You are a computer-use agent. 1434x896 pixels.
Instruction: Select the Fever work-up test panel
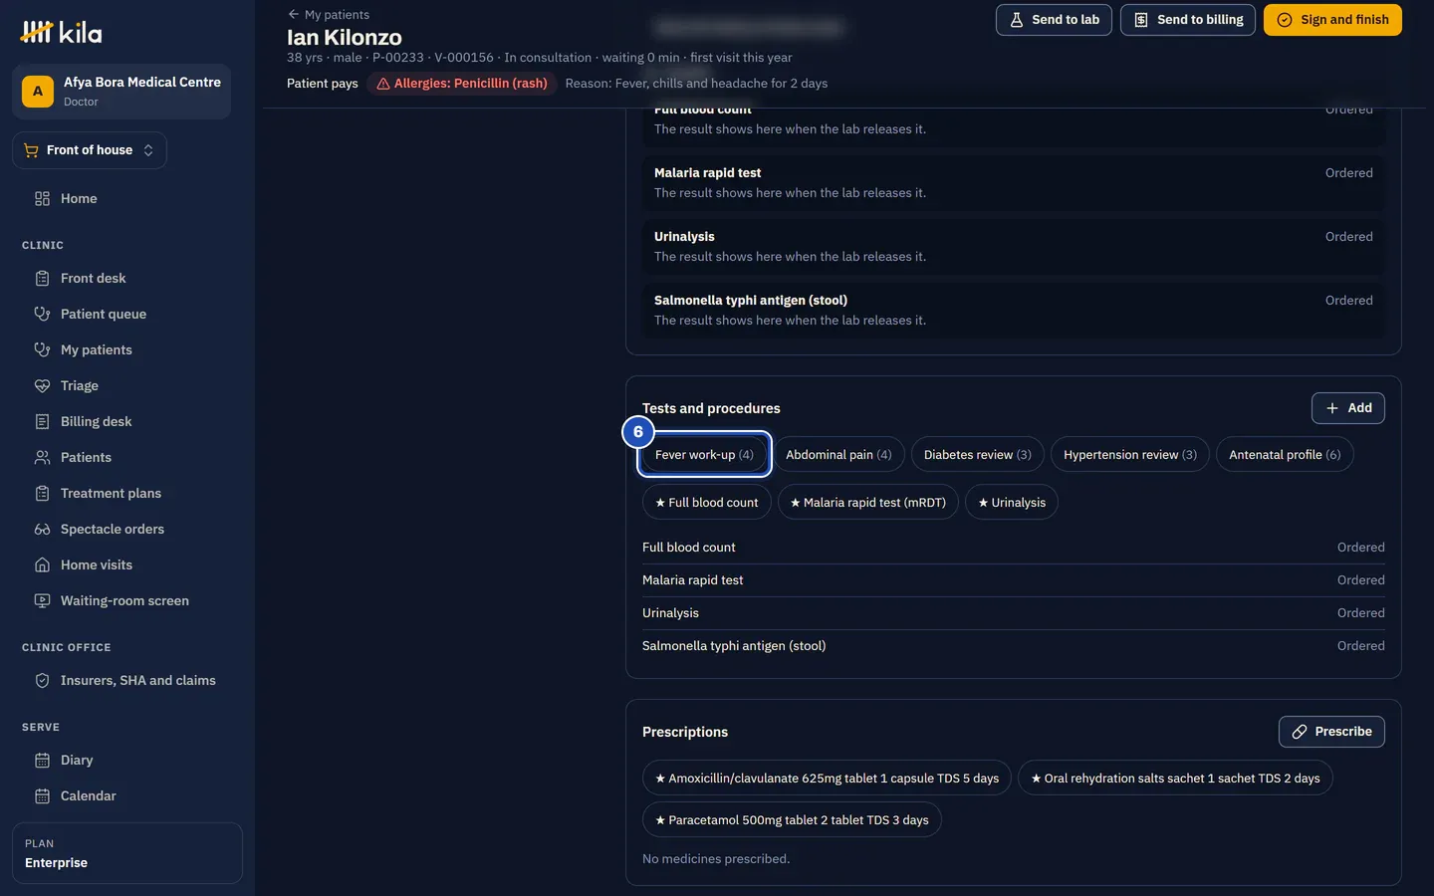pos(704,454)
